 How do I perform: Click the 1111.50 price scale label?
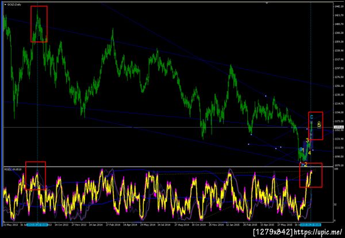point(339,148)
